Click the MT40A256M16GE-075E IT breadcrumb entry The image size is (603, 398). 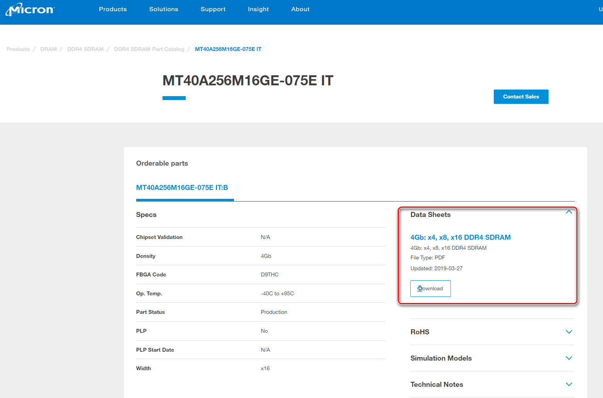(x=228, y=49)
